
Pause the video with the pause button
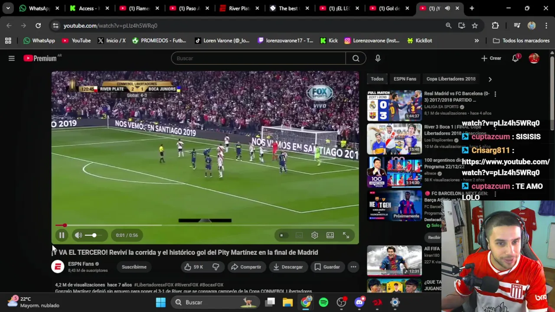point(62,235)
